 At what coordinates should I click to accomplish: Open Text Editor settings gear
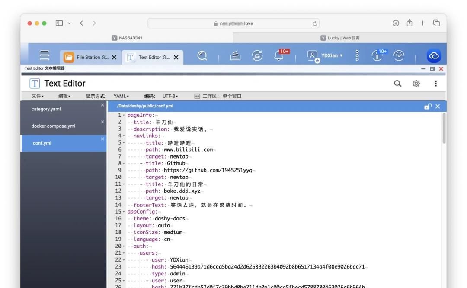(416, 83)
